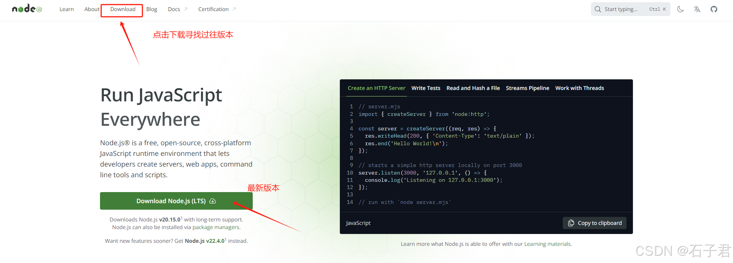This screenshot has width=733, height=263.
Task: Switch to Work with Threads tab
Action: pyautogui.click(x=580, y=88)
